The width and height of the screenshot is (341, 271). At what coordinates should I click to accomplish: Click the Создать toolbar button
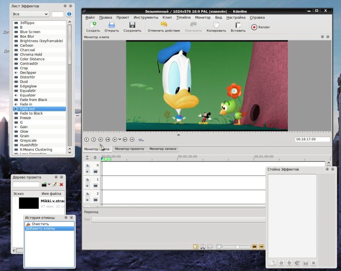[93, 27]
